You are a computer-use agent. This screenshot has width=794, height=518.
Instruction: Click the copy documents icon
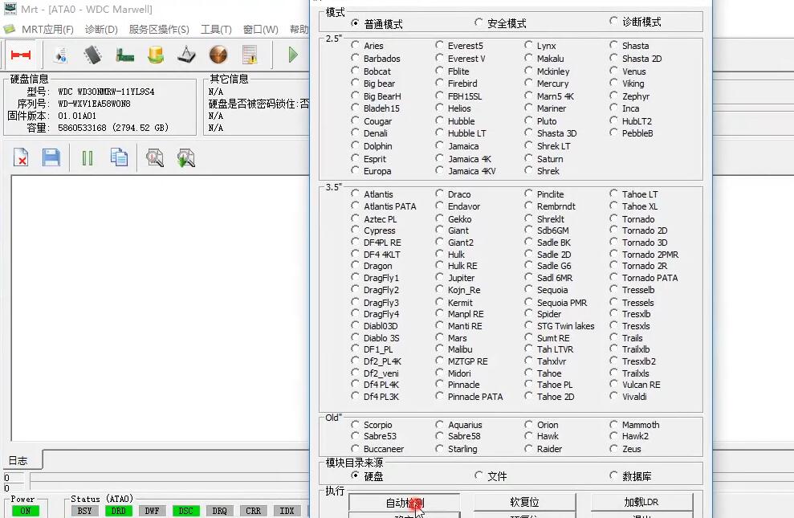tap(119, 157)
